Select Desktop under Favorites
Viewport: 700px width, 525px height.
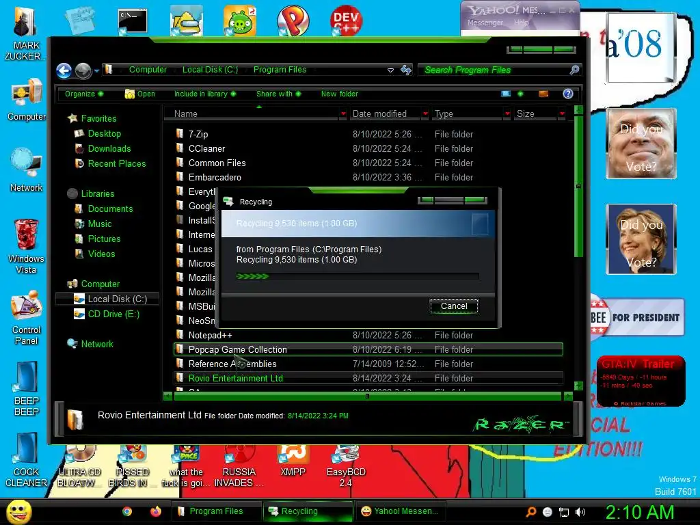(x=104, y=133)
